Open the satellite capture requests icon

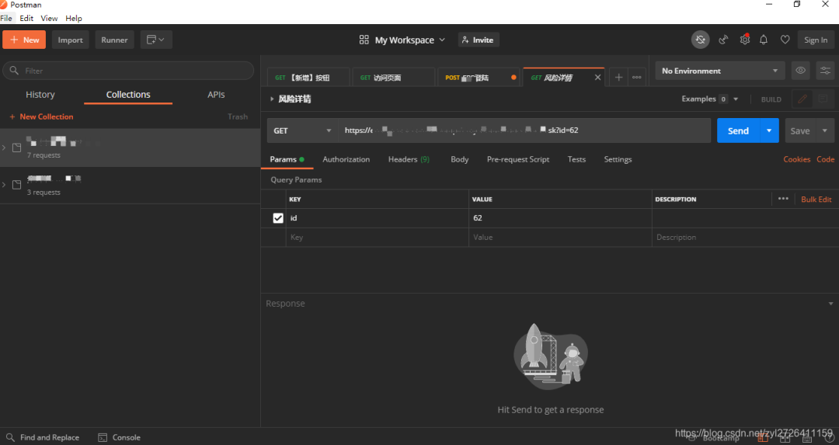coord(723,40)
